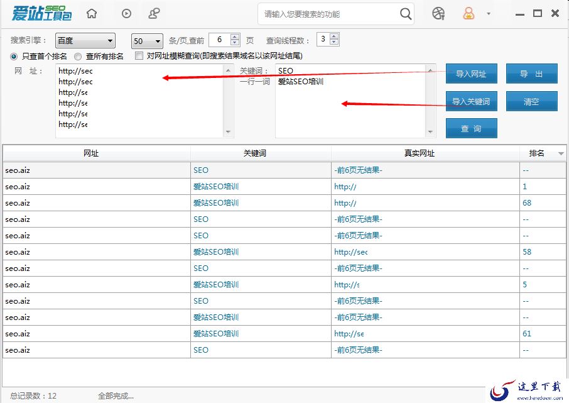This screenshot has height=403, width=569.
Task: Click into the 网址 text area
Action: click(x=144, y=101)
